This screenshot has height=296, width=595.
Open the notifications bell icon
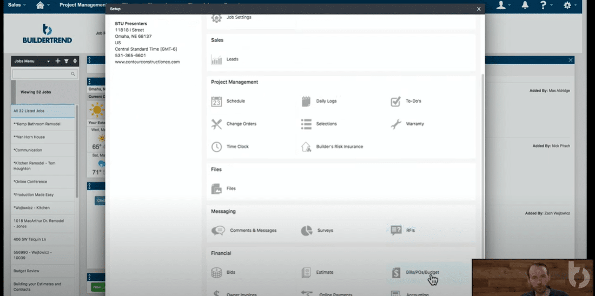(x=525, y=5)
